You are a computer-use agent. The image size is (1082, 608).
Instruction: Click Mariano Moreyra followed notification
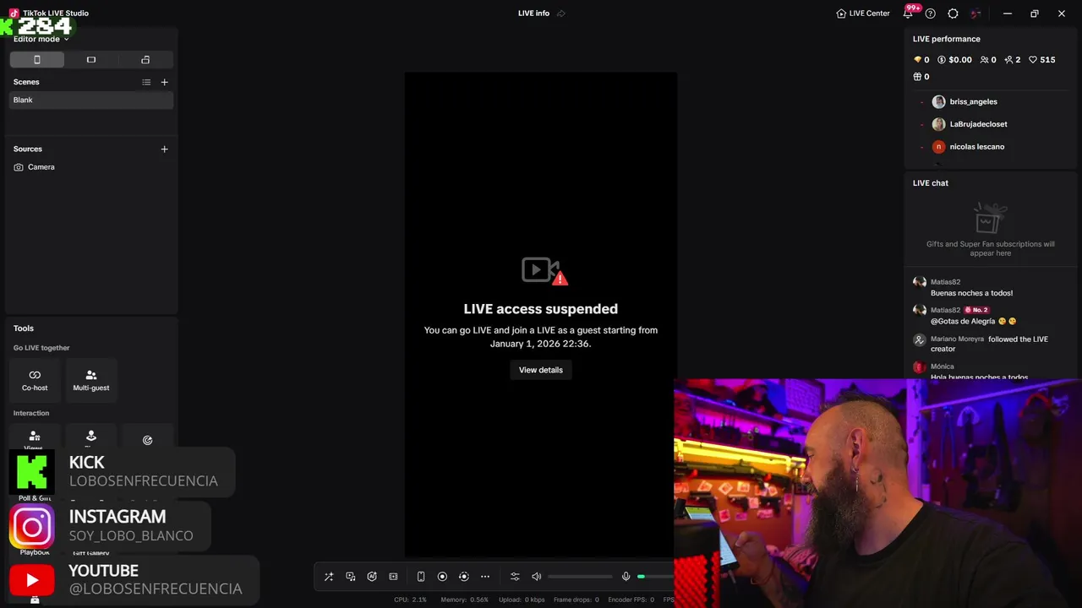pos(989,344)
